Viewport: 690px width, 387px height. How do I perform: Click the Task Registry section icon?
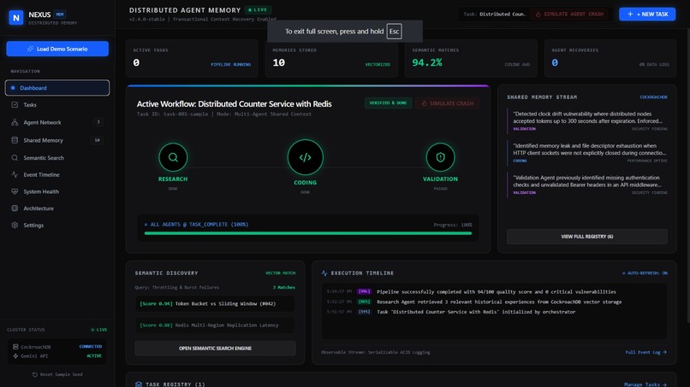tap(139, 384)
